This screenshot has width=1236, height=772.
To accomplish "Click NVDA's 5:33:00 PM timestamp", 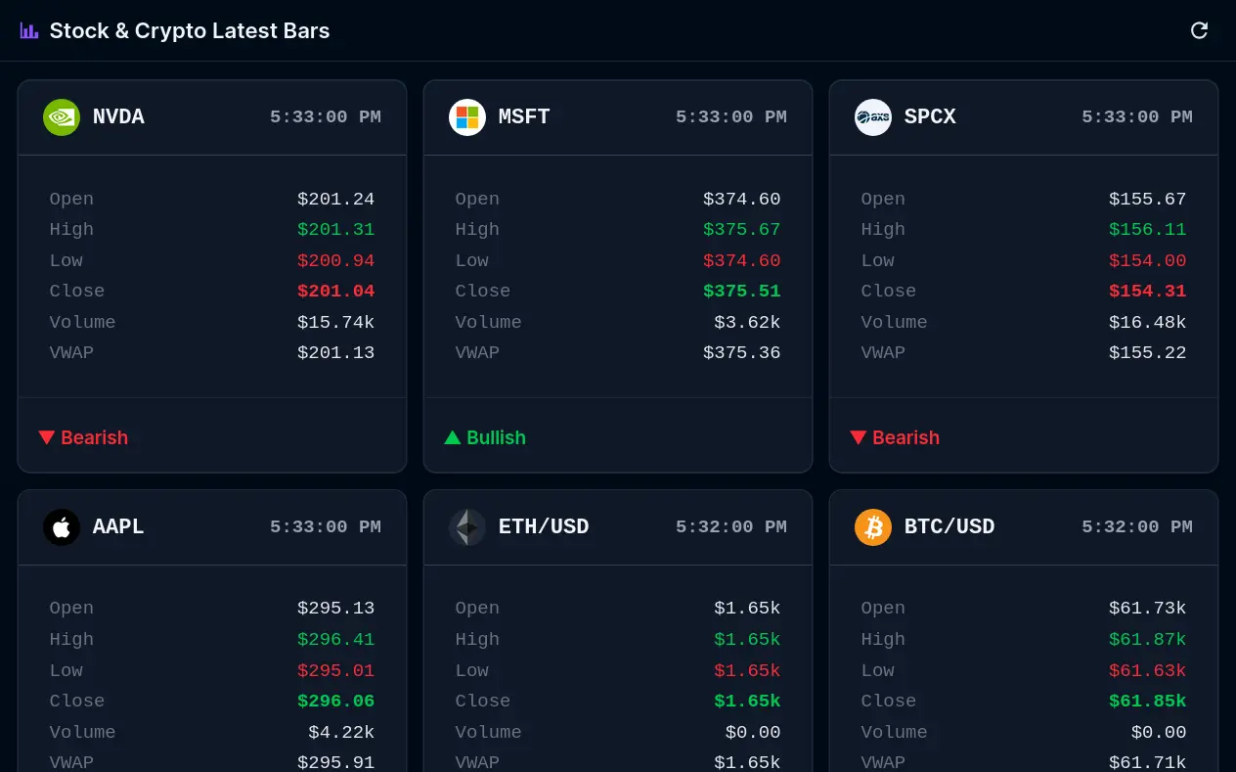I will pos(326,117).
